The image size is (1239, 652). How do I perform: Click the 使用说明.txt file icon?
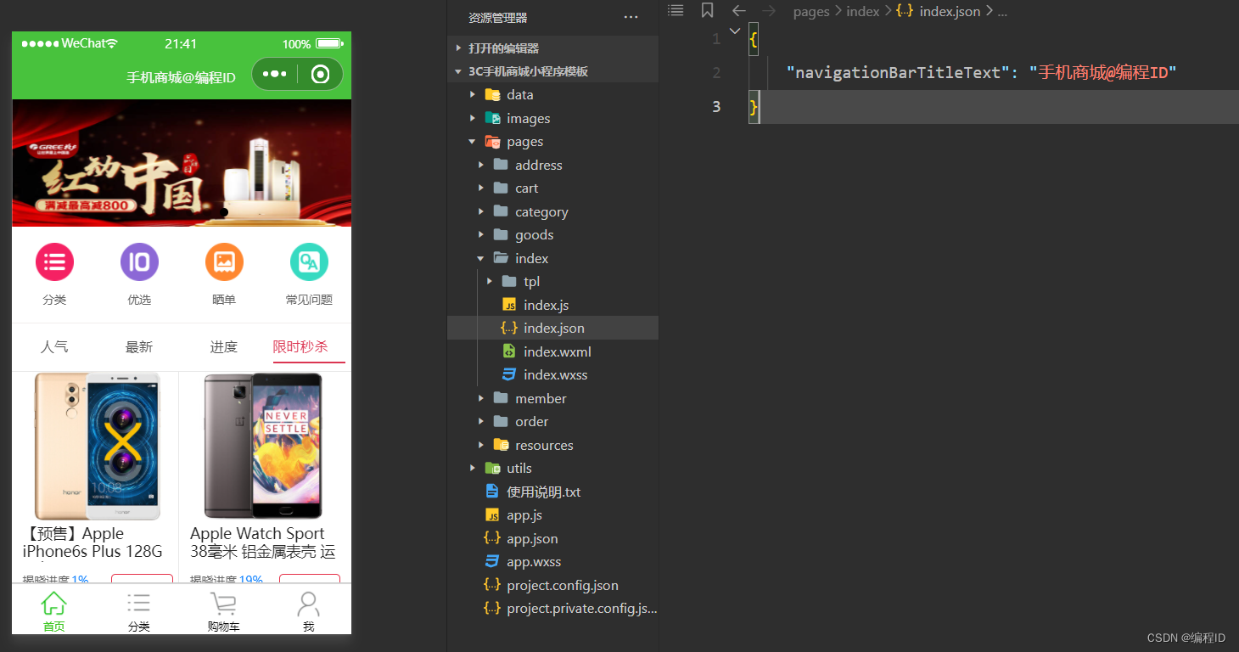click(492, 492)
